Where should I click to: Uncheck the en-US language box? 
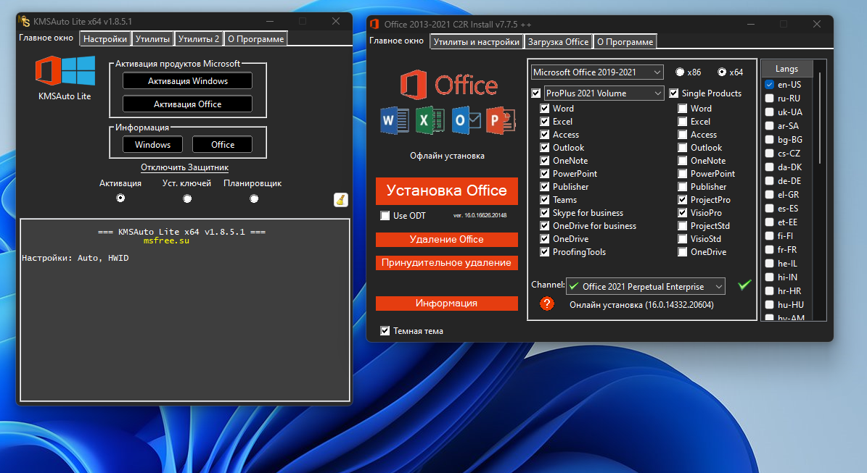[x=769, y=85]
